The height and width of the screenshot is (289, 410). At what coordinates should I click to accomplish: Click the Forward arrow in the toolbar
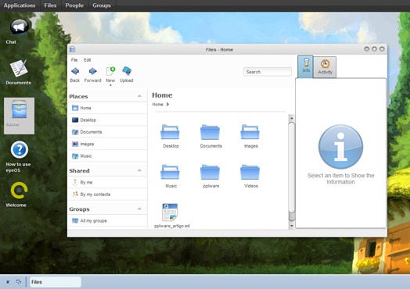92,71
